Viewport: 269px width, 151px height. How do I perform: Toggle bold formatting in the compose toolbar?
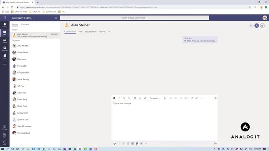click(x=114, y=98)
